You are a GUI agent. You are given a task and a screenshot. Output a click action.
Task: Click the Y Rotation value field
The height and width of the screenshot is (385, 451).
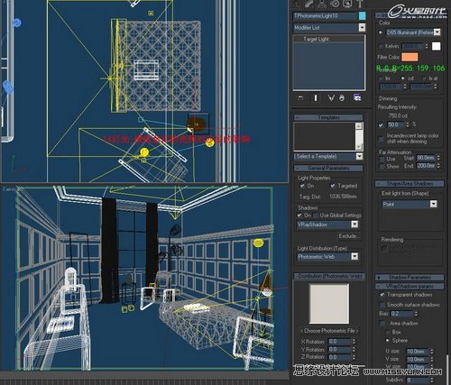339,349
